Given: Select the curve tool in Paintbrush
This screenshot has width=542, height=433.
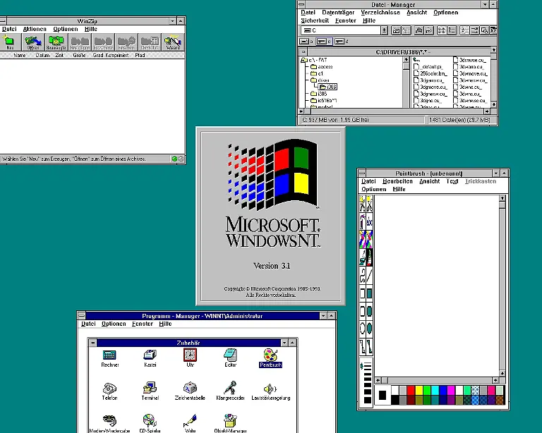Looking at the screenshot, I should click(x=362, y=276).
